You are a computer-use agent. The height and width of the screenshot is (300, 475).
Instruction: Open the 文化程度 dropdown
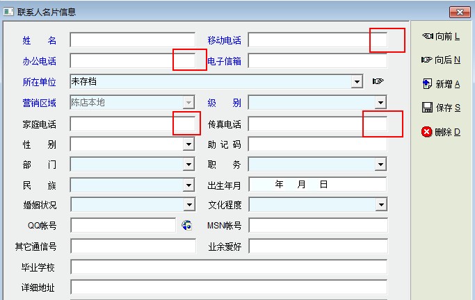click(x=380, y=205)
